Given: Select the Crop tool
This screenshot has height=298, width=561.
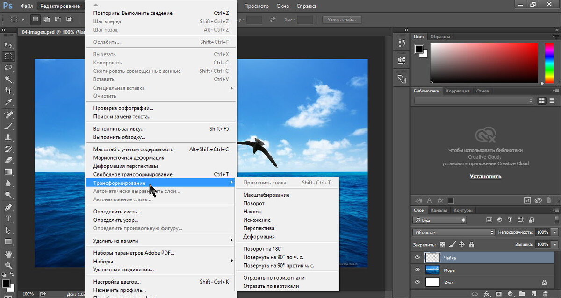Looking at the screenshot, I should (x=8, y=90).
